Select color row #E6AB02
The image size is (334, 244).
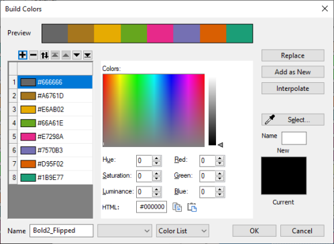(x=55, y=110)
